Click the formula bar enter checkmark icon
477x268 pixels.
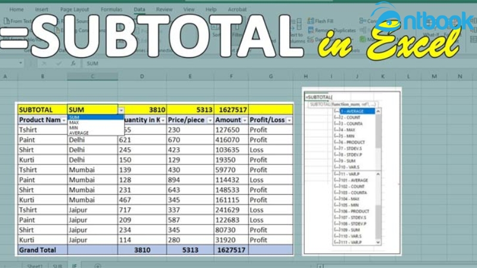point(58,63)
